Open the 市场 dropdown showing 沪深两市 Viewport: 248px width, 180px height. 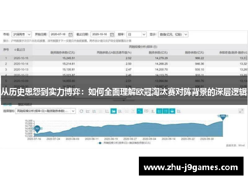21,34
